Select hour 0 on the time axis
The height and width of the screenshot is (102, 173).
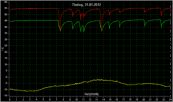click(x=10, y=99)
